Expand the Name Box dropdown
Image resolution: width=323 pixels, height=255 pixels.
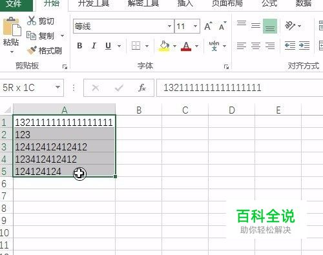57,87
